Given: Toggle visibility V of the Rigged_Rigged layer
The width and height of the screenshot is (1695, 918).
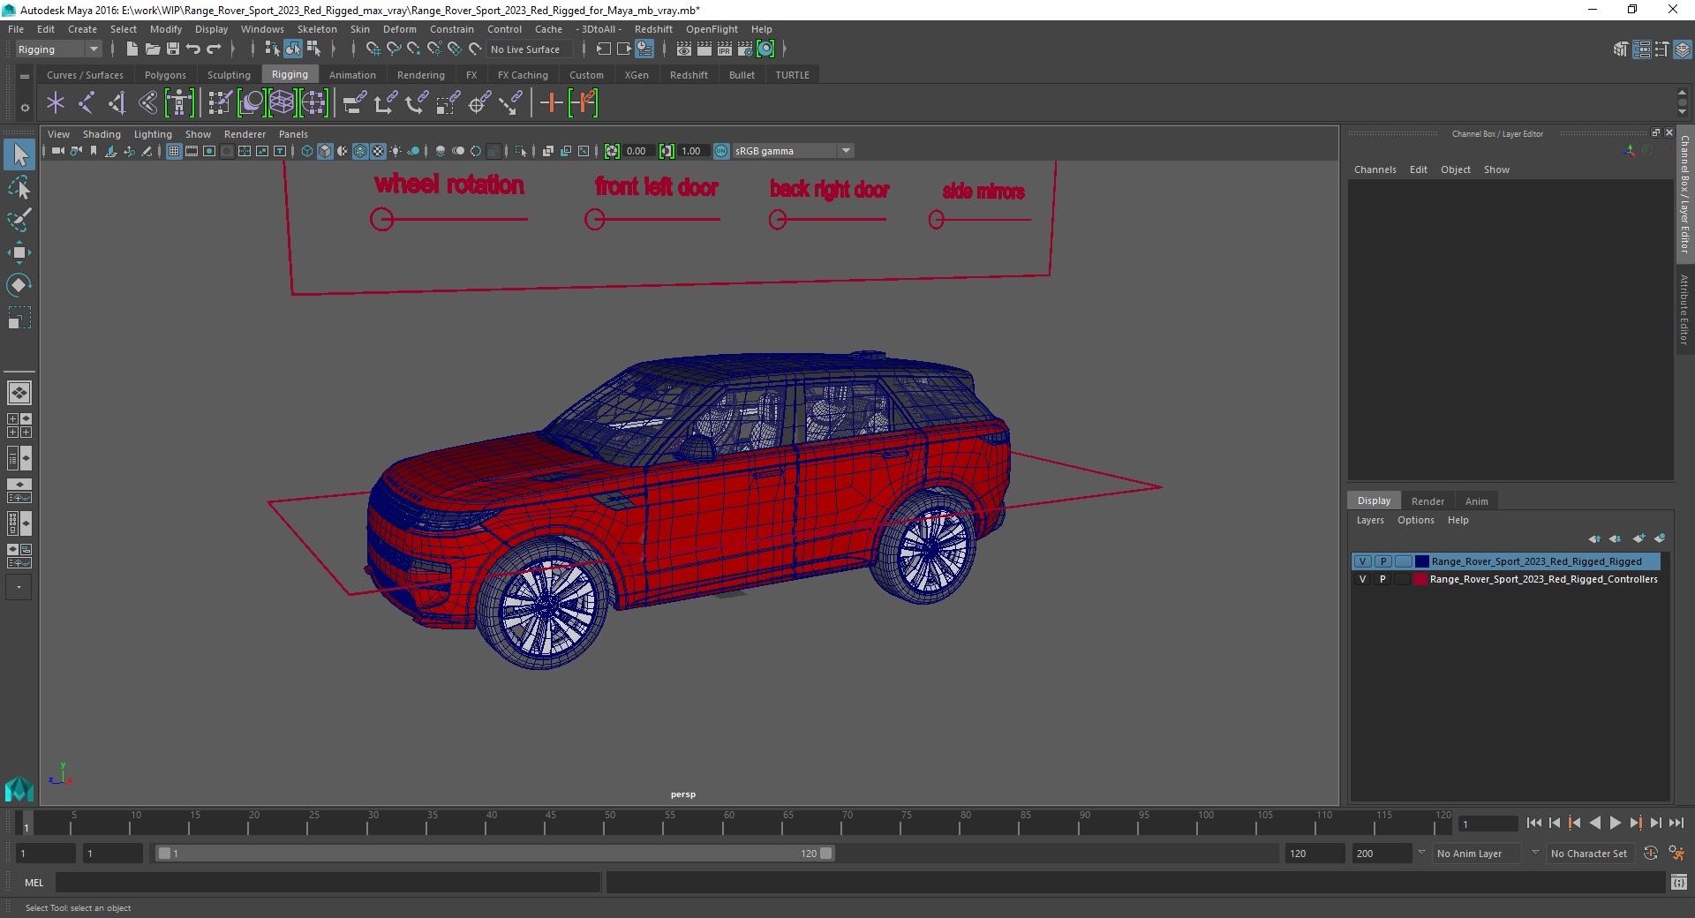Looking at the screenshot, I should click(x=1363, y=561).
